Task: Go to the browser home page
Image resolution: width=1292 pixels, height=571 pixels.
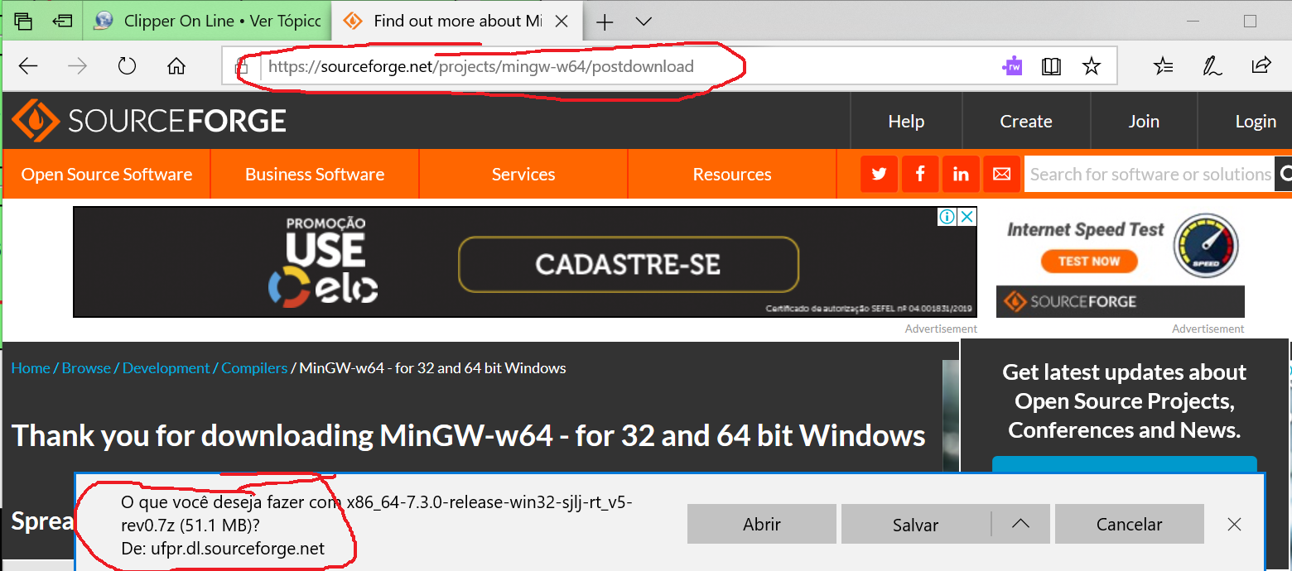Action: [x=176, y=66]
